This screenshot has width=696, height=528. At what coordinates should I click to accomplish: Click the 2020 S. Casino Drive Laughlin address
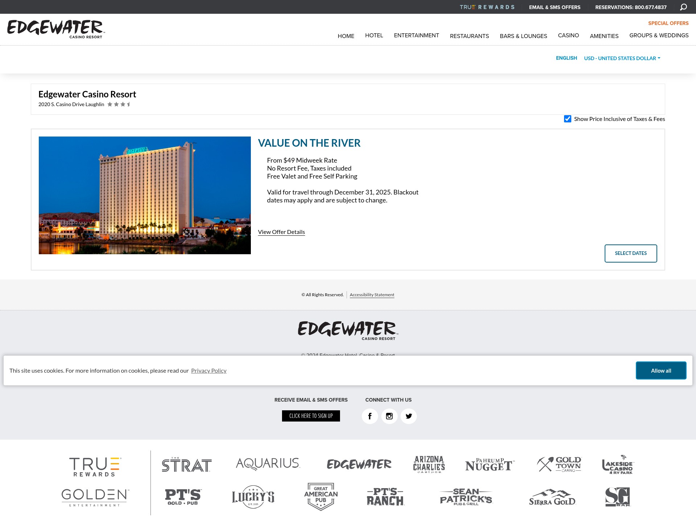(71, 104)
